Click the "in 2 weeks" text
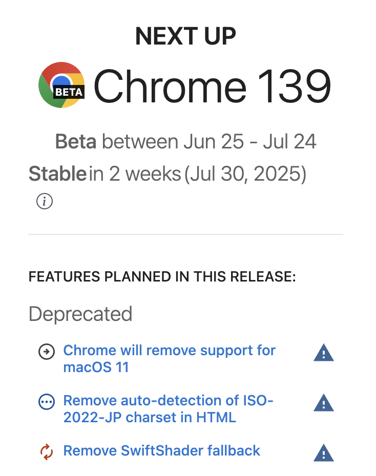Viewport: 376px width, 476px height. click(135, 174)
